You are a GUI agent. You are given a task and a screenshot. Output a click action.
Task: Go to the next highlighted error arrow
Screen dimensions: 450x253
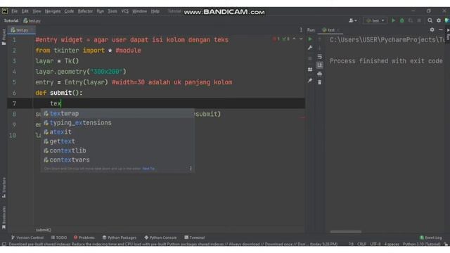point(301,39)
